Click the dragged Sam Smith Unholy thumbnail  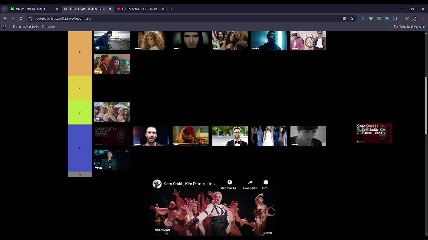click(x=374, y=133)
